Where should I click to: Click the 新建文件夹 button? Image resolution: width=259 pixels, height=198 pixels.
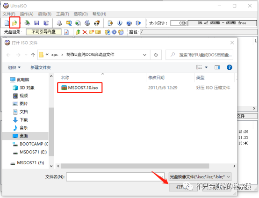[41, 67]
